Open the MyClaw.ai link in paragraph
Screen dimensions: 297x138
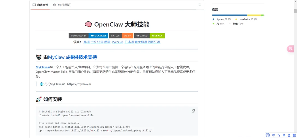click(43, 67)
